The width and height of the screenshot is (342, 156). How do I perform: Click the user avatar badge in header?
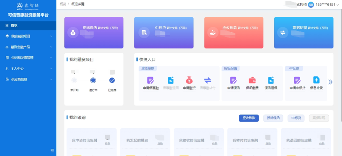pos(311,4)
